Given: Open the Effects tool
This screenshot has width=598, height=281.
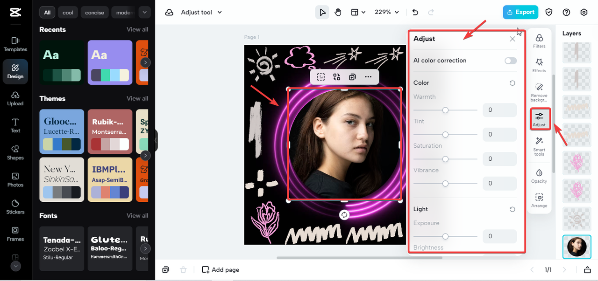Looking at the screenshot, I should 539,65.
